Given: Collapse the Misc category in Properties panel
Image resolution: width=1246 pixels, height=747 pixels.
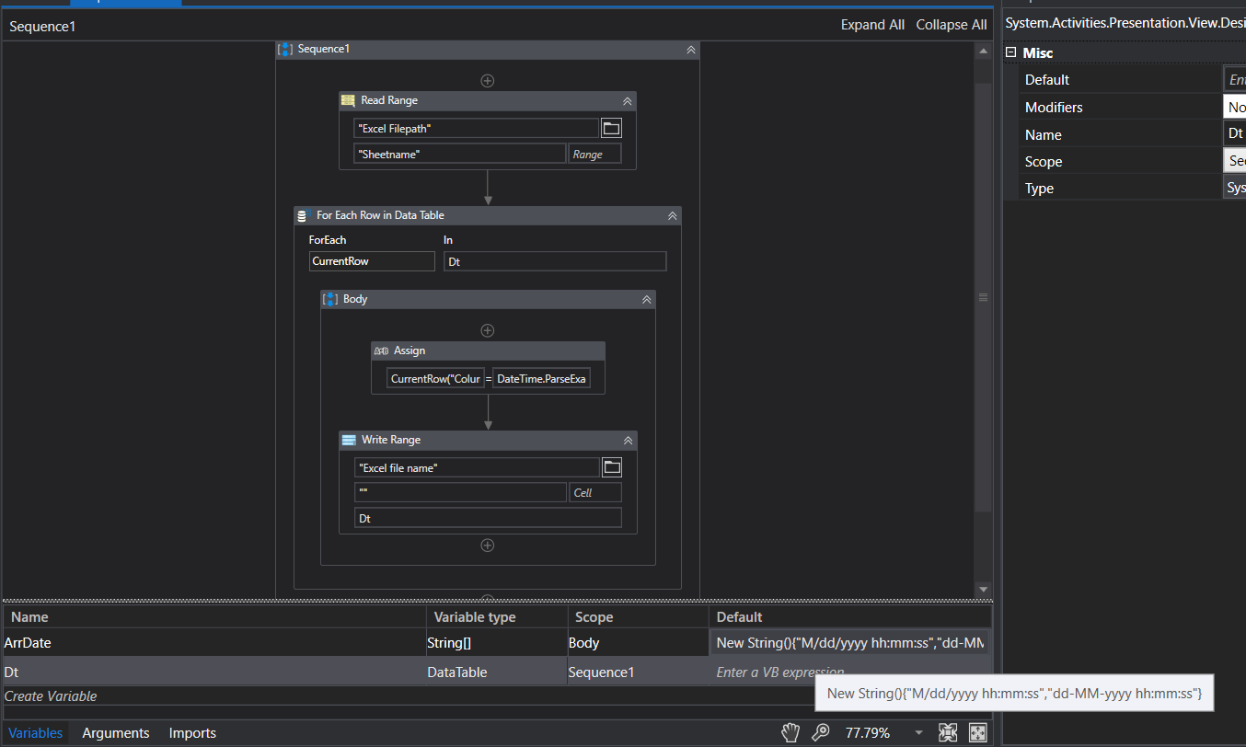Looking at the screenshot, I should click(1013, 52).
